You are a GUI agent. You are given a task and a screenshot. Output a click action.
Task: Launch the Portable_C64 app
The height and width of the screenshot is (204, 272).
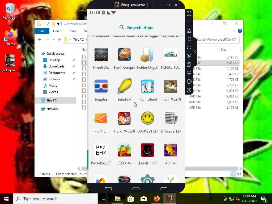101,150
